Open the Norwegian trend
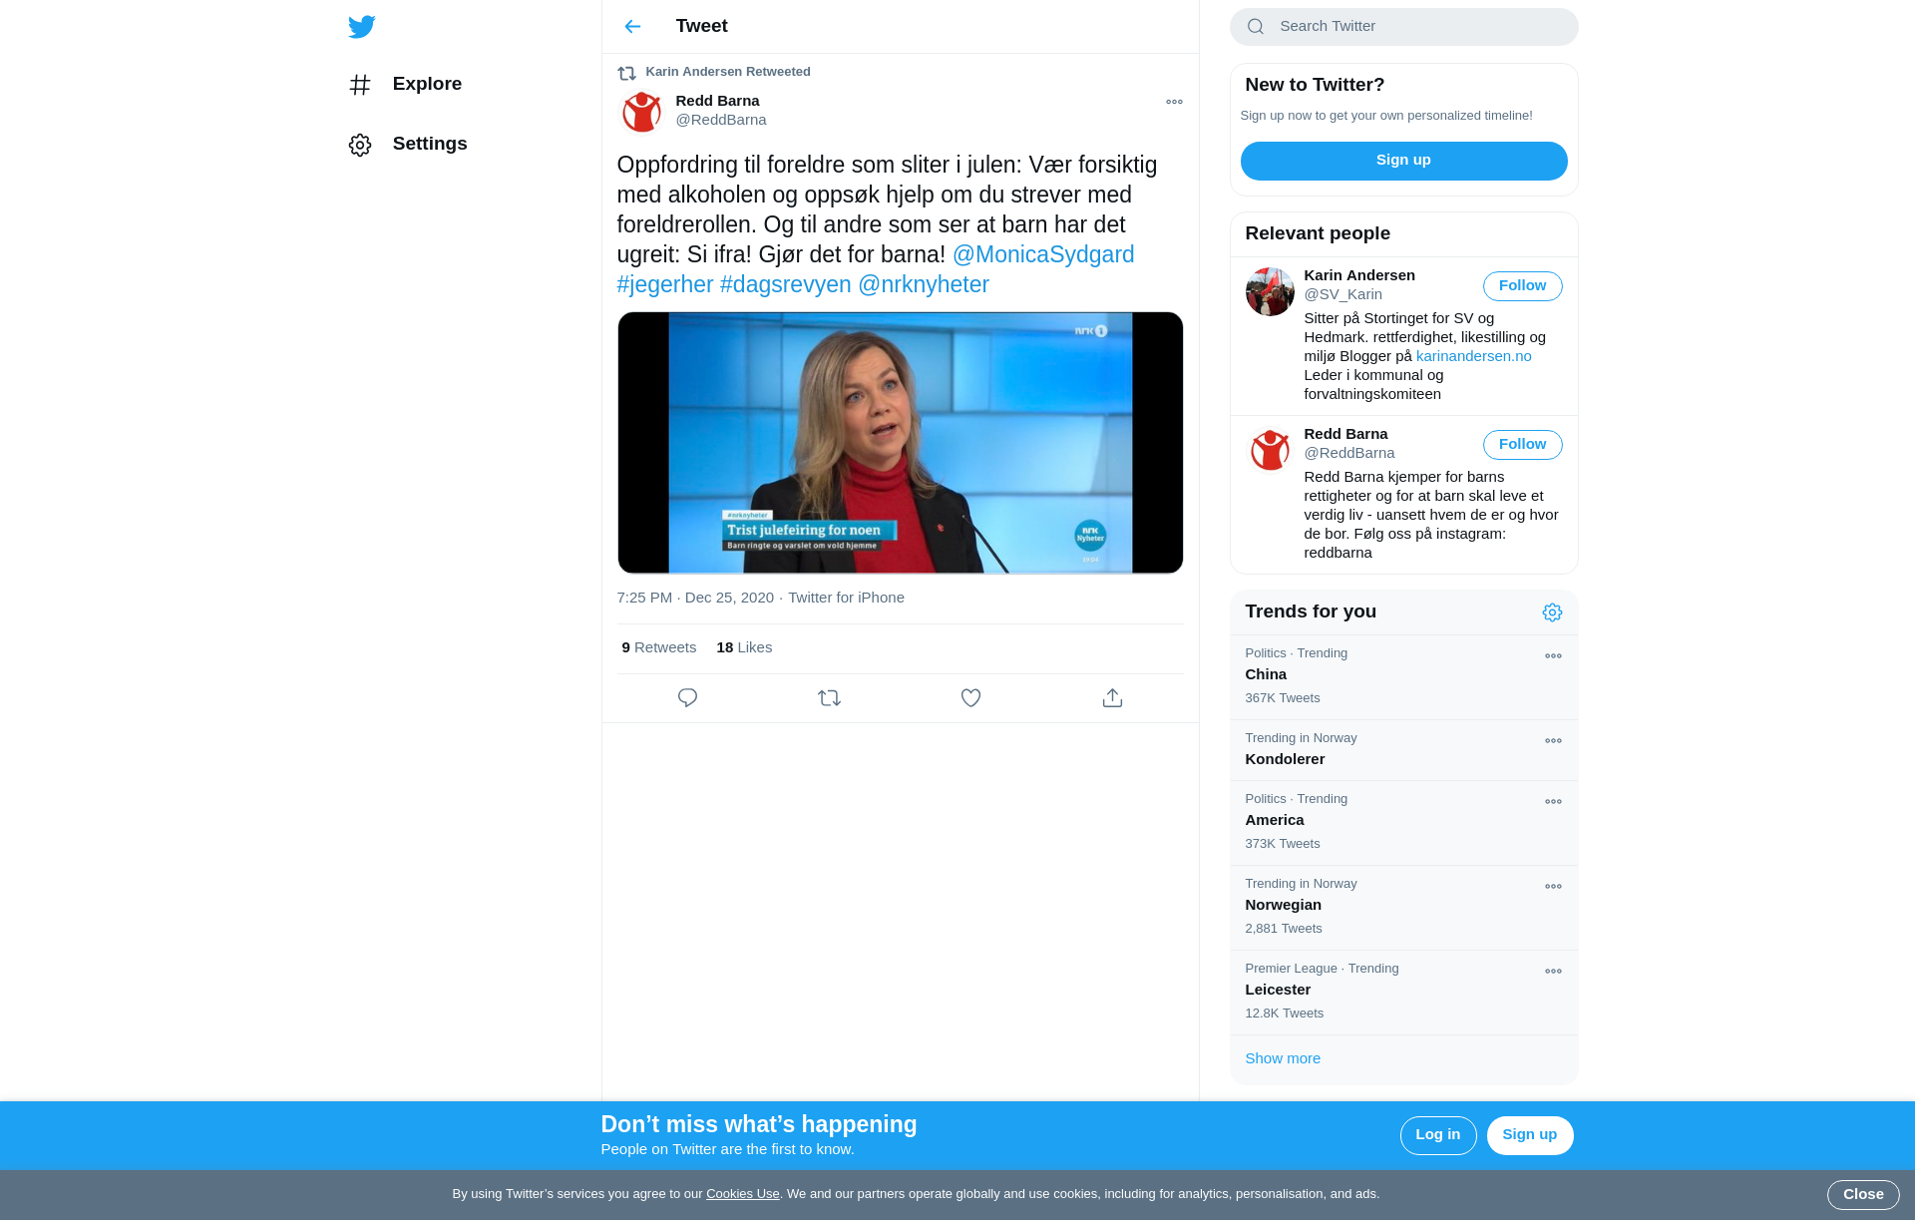The width and height of the screenshot is (1915, 1220). [x=1403, y=908]
